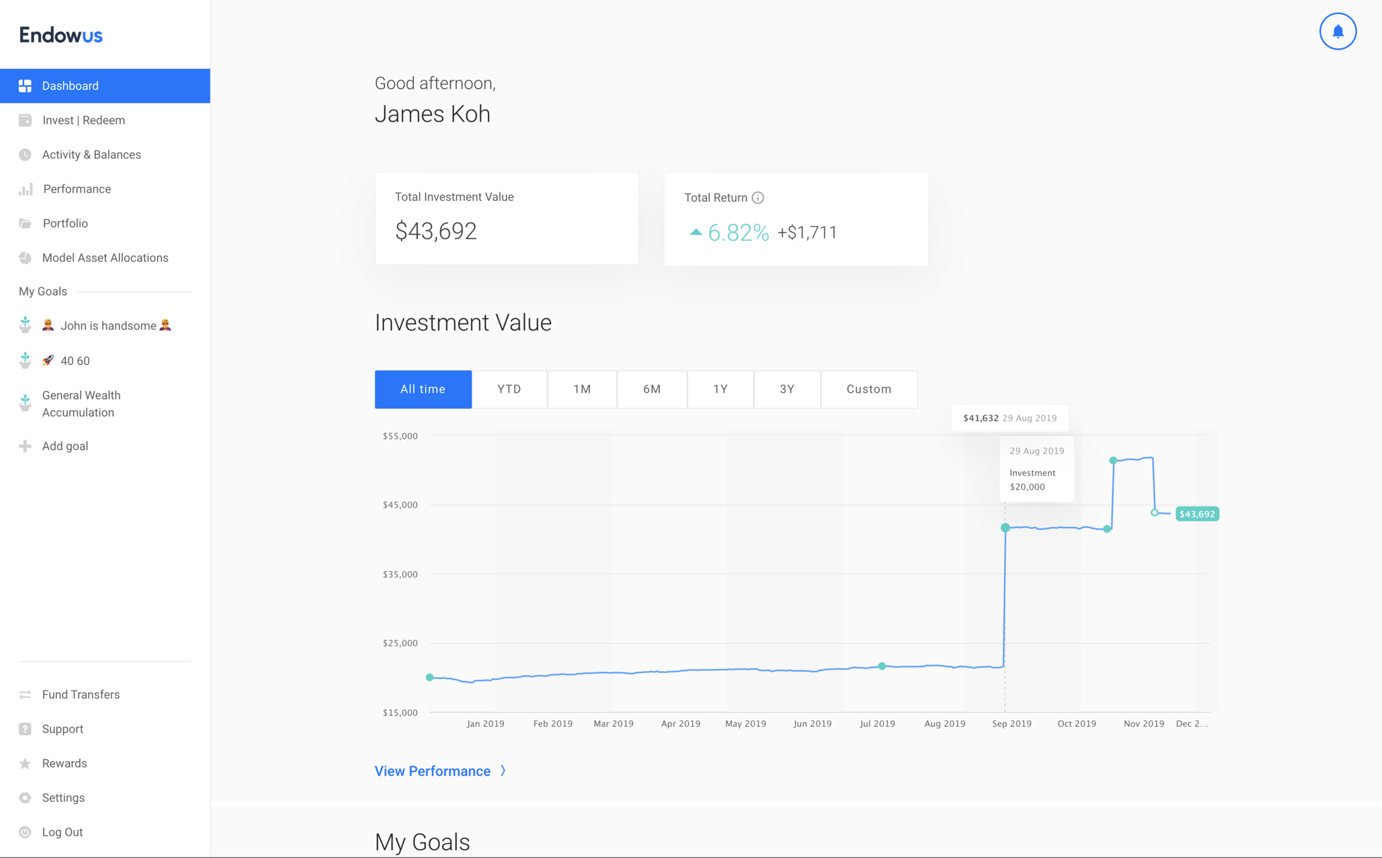Click the 29 Aug 2019 chart data point
The image size is (1382, 858).
(1005, 528)
